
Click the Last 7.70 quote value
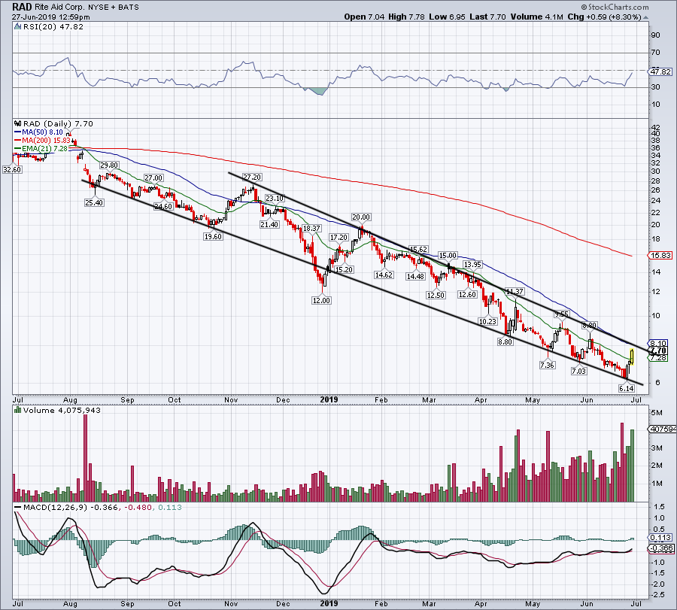(488, 17)
